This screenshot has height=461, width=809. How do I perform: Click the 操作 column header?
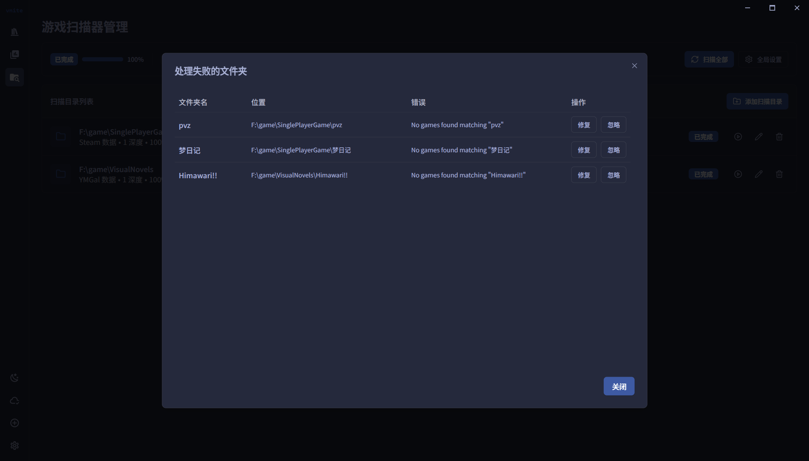(x=578, y=102)
